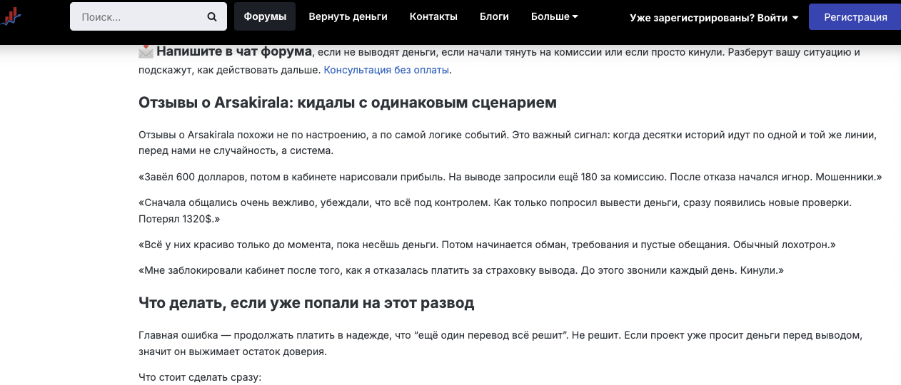Open the Уже зарегистрированы? Войти dropdown
The width and height of the screenshot is (901, 385).
713,17
